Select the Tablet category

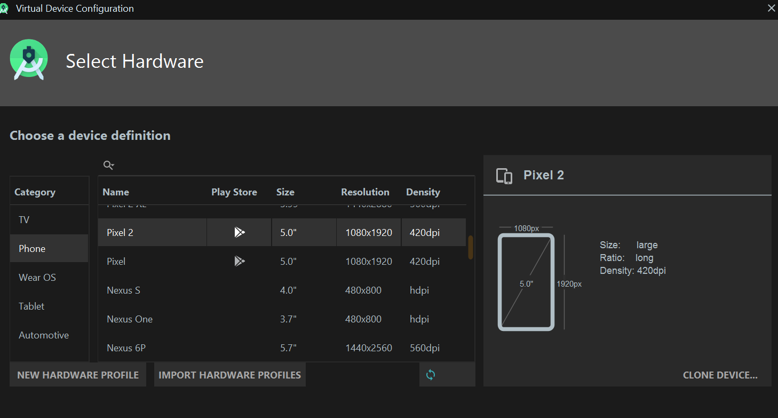click(49, 306)
